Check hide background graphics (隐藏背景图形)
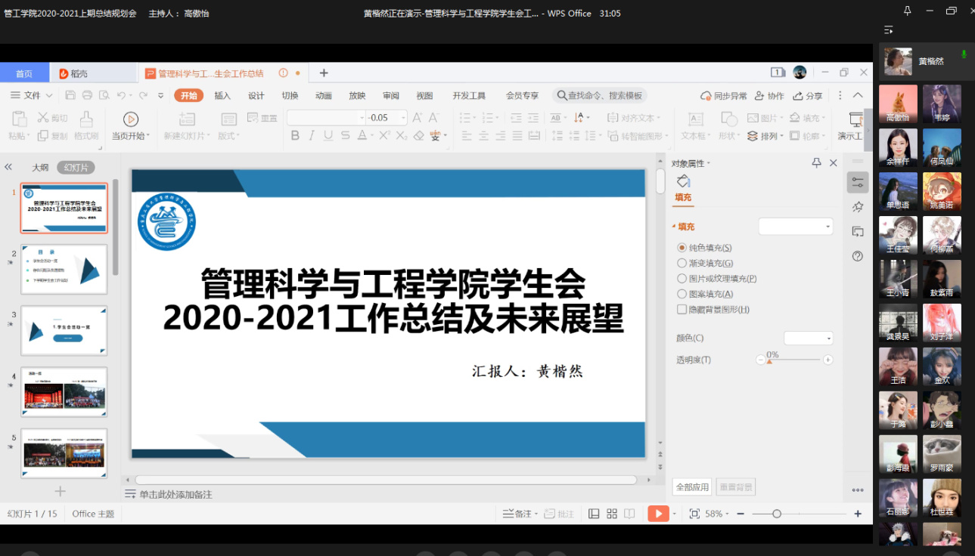This screenshot has height=556, width=975. tap(682, 310)
